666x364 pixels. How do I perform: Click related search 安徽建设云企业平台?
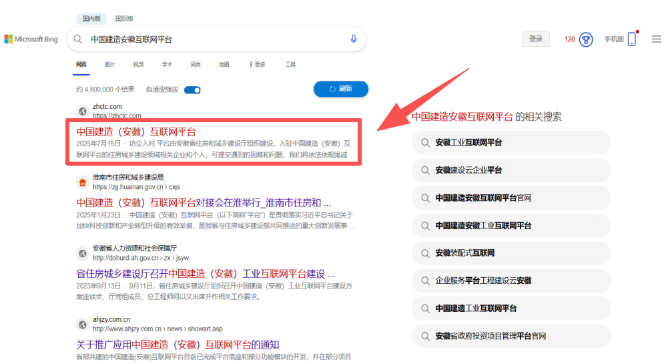468,170
